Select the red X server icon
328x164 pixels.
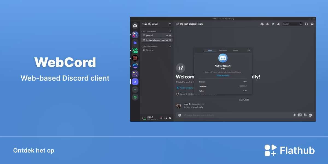coord(135,58)
